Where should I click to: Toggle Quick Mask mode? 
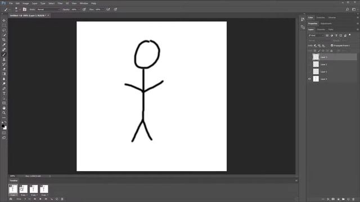(x=4, y=133)
